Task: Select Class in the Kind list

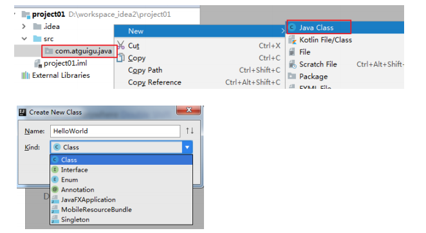Action: (x=122, y=160)
